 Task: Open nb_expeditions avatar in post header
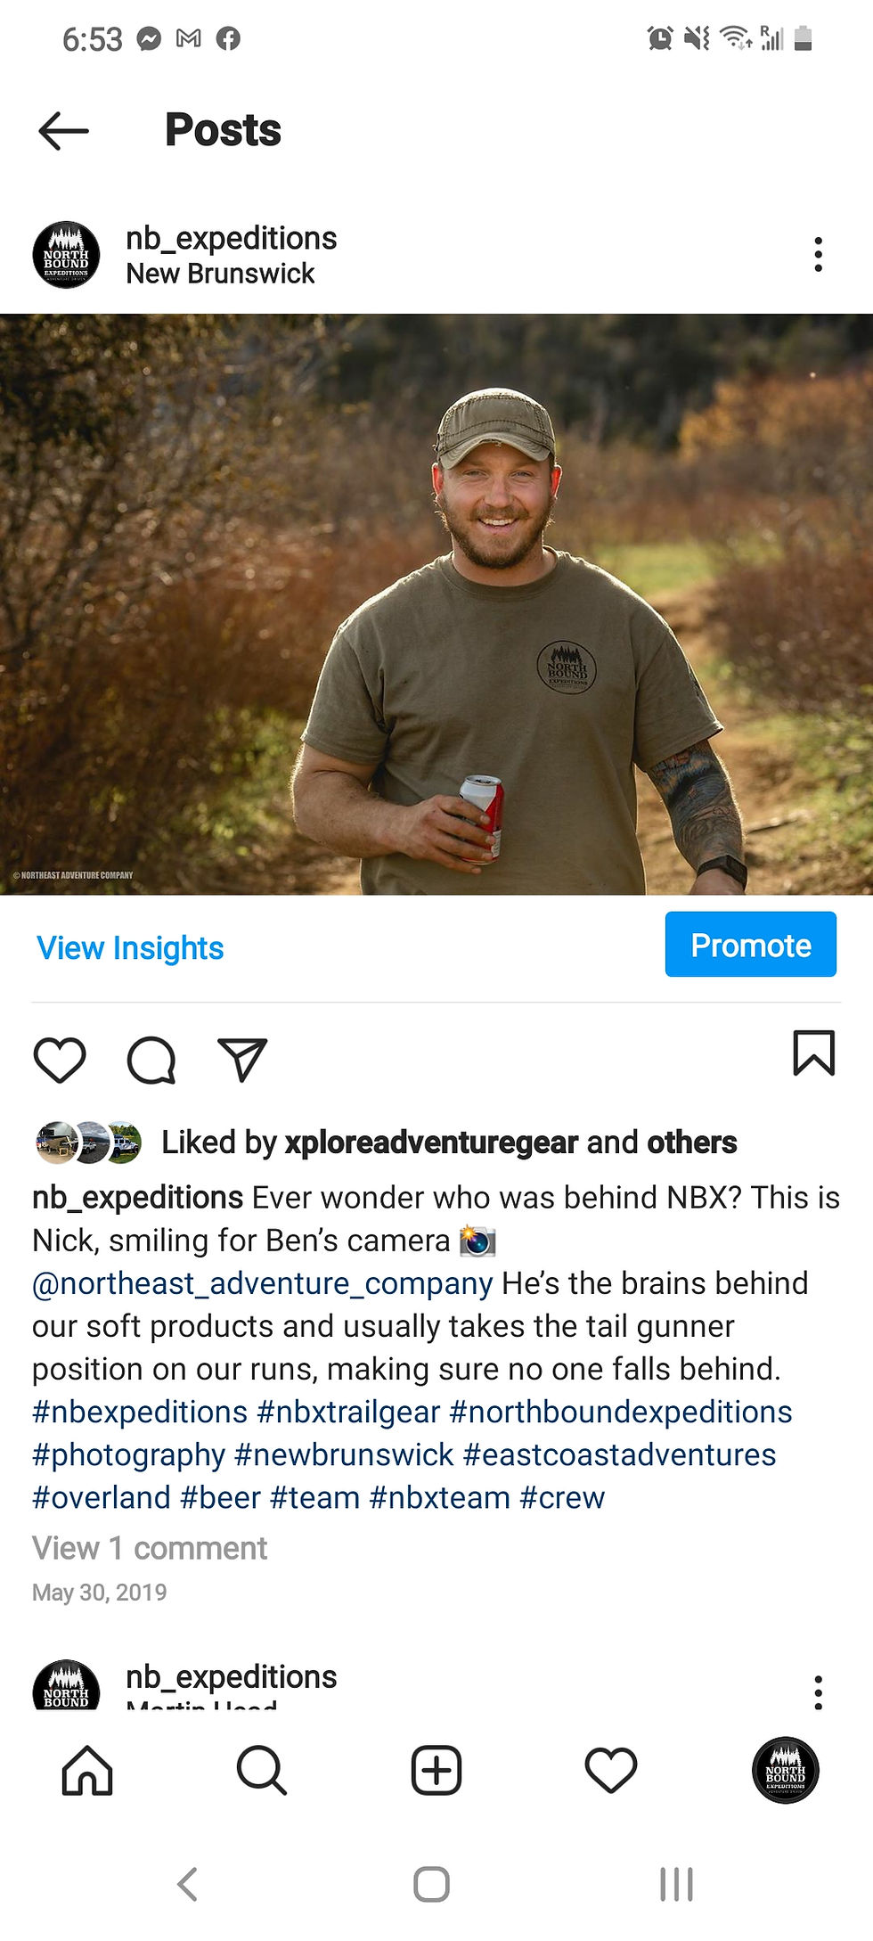click(x=66, y=255)
